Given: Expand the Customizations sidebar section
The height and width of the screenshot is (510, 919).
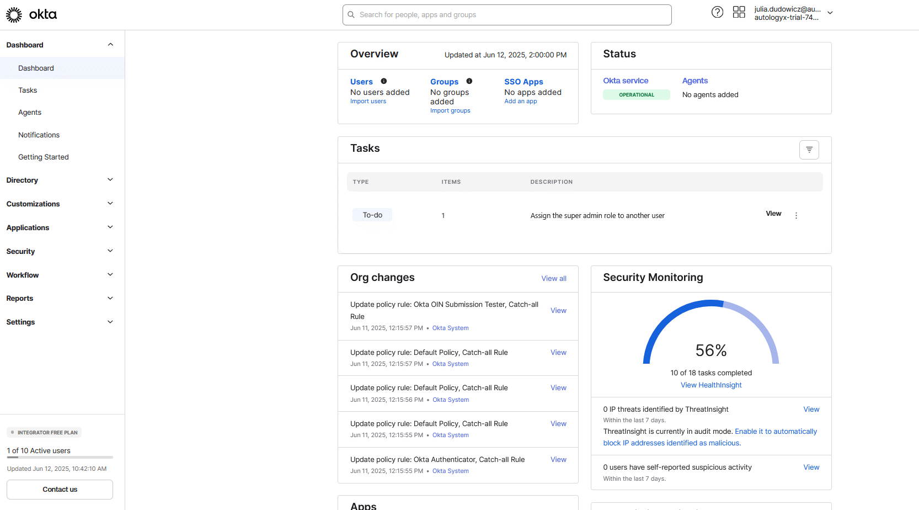Looking at the screenshot, I should click(110, 204).
